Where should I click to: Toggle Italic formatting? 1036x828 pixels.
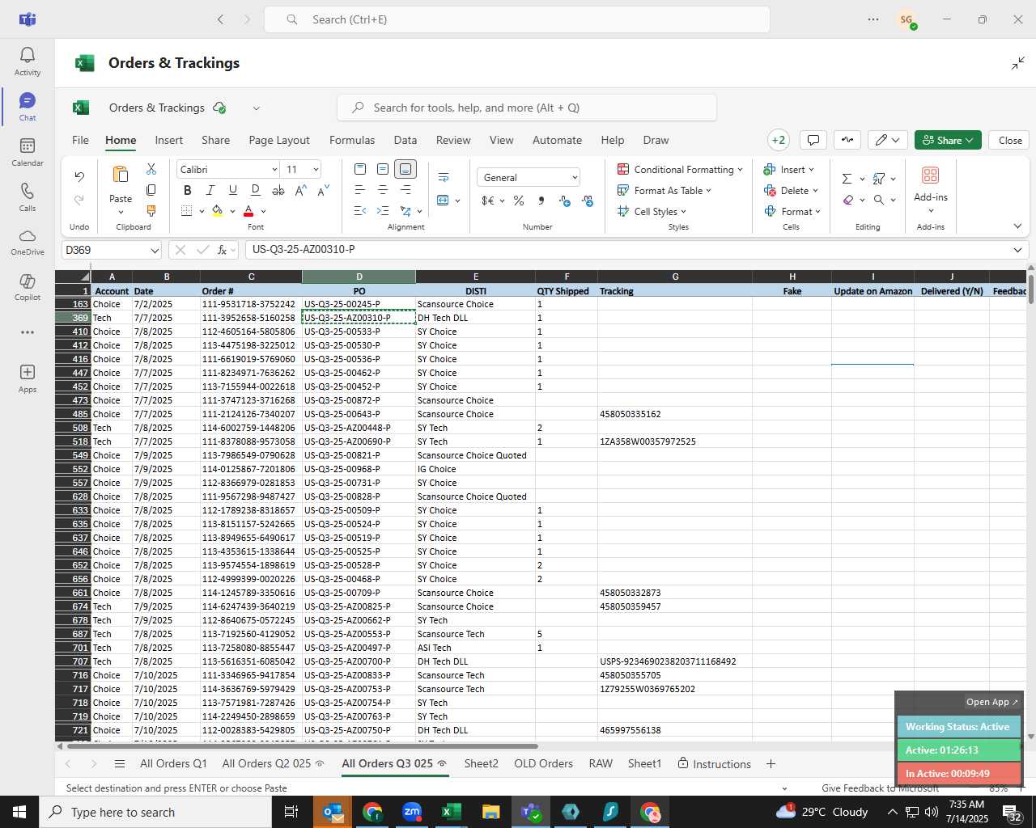tap(210, 191)
